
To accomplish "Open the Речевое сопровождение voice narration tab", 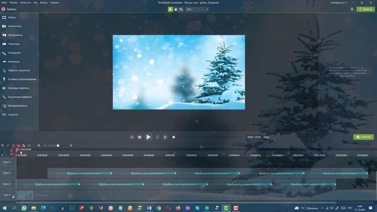I will click(19, 79).
